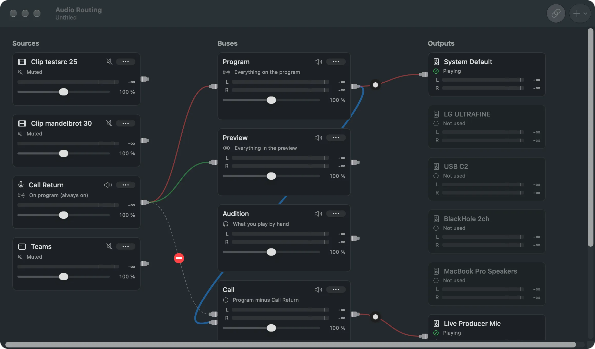Viewport: 595px width, 349px height.
Task: Unmute the Clip mandelbrot 30 source
Action: pos(109,123)
